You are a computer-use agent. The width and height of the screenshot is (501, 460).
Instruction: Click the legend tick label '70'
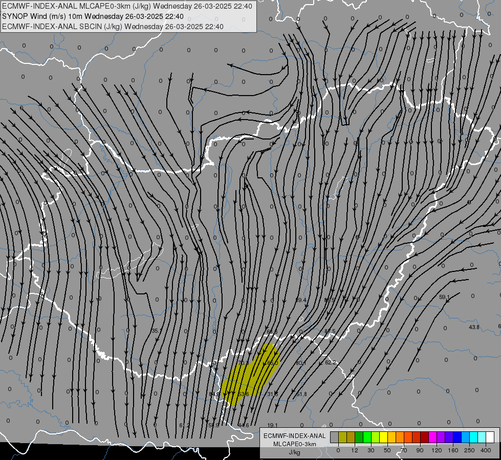click(404, 450)
